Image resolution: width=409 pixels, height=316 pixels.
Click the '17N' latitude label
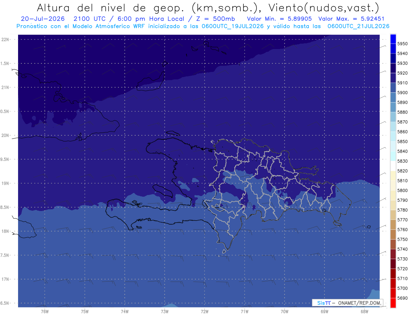6,280
